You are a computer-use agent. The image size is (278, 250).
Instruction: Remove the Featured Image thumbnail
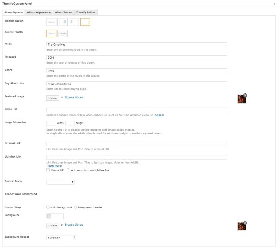pos(245,95)
